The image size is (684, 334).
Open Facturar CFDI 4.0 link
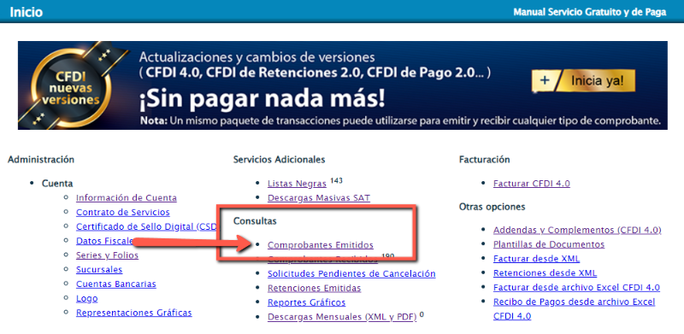coord(532,184)
